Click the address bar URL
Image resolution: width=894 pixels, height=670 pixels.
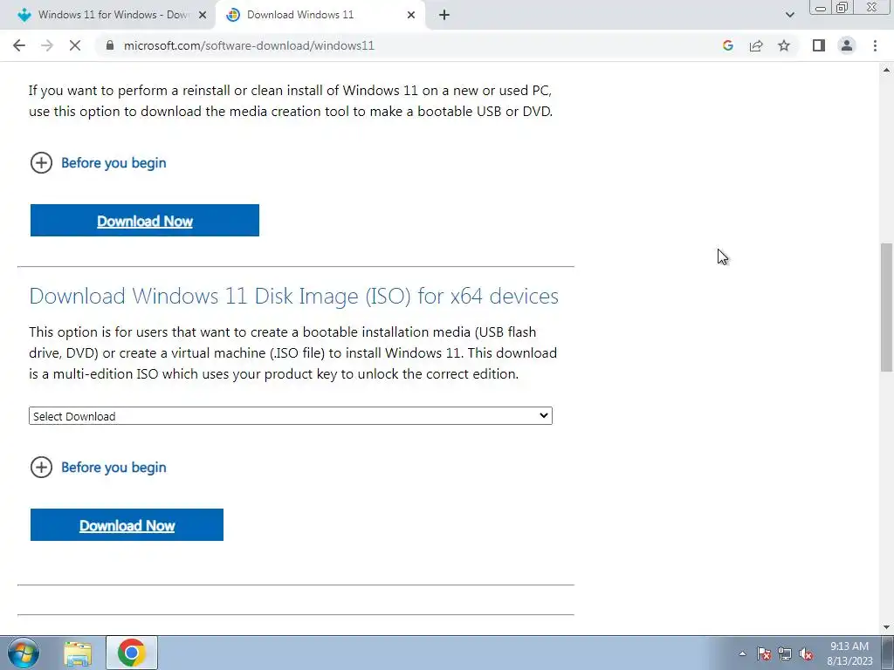tap(249, 45)
